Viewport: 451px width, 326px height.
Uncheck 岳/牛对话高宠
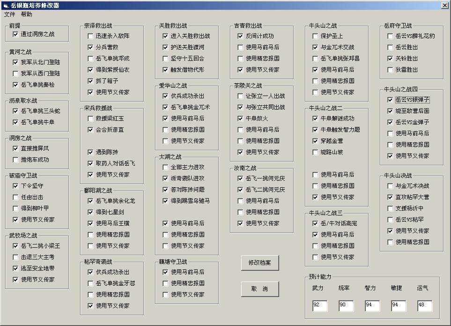315,223
